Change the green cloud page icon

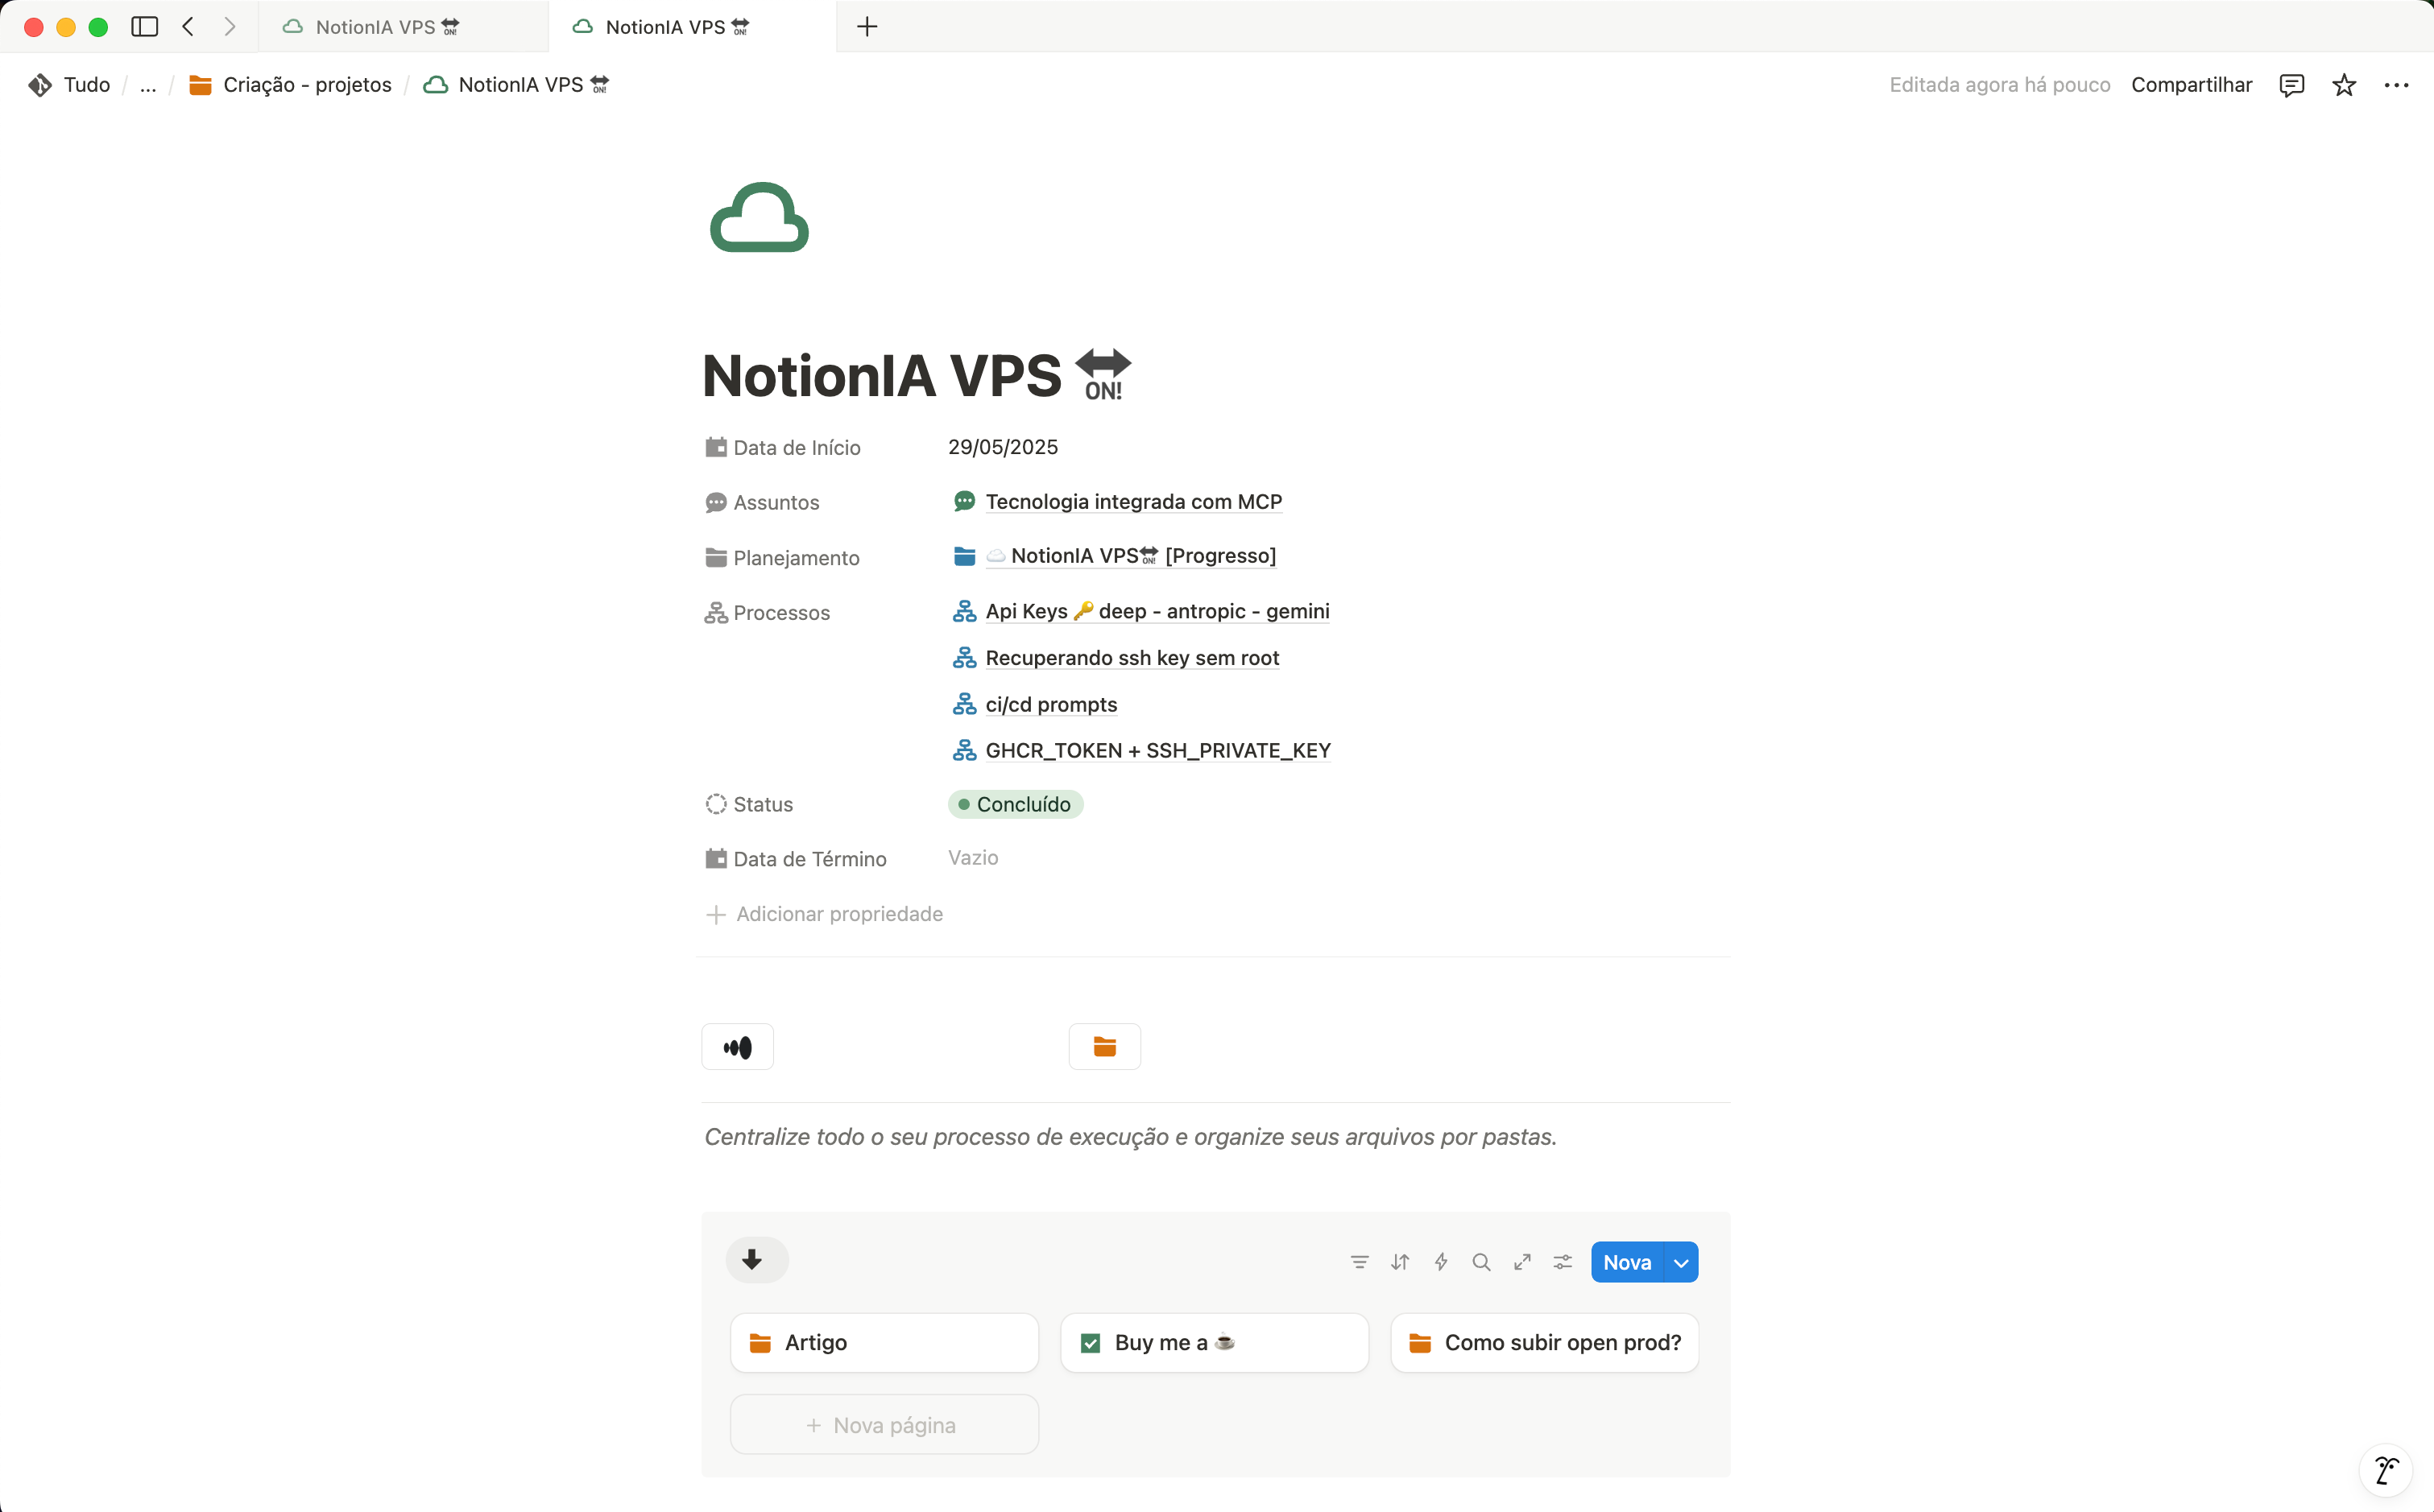point(760,217)
